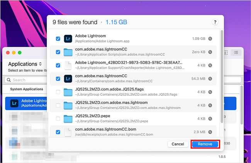Click JQ525L2MZD.pepe file name
Screen dimensions: 251x163
click(x=93, y=116)
